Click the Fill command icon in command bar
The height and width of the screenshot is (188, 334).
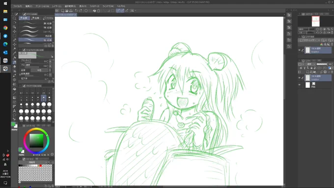(x=94, y=11)
